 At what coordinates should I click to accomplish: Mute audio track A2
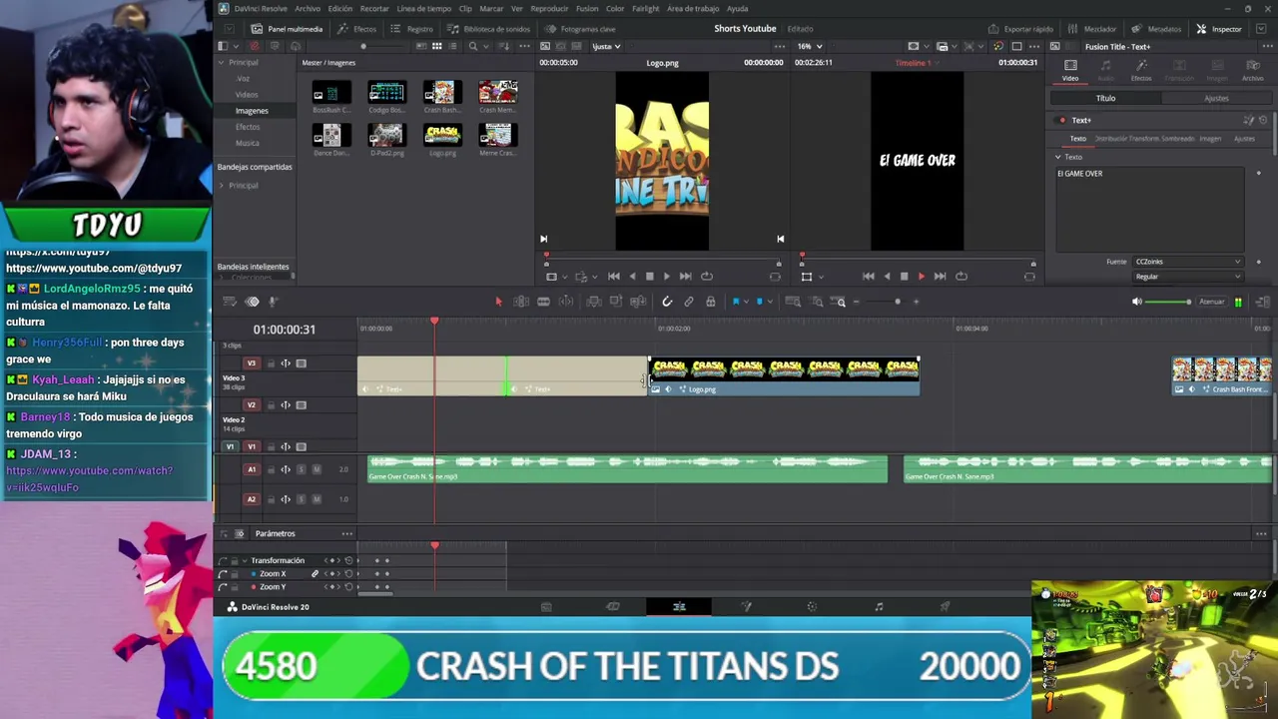click(x=317, y=499)
